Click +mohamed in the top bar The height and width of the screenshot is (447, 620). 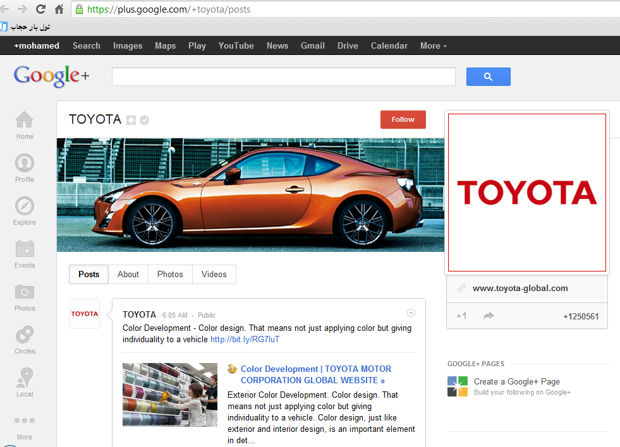click(x=37, y=46)
